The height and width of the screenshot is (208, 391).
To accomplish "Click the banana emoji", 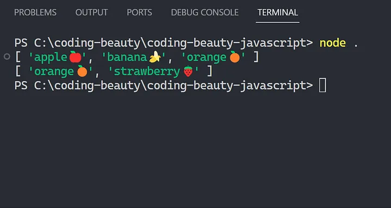I will pyautogui.click(x=155, y=58).
